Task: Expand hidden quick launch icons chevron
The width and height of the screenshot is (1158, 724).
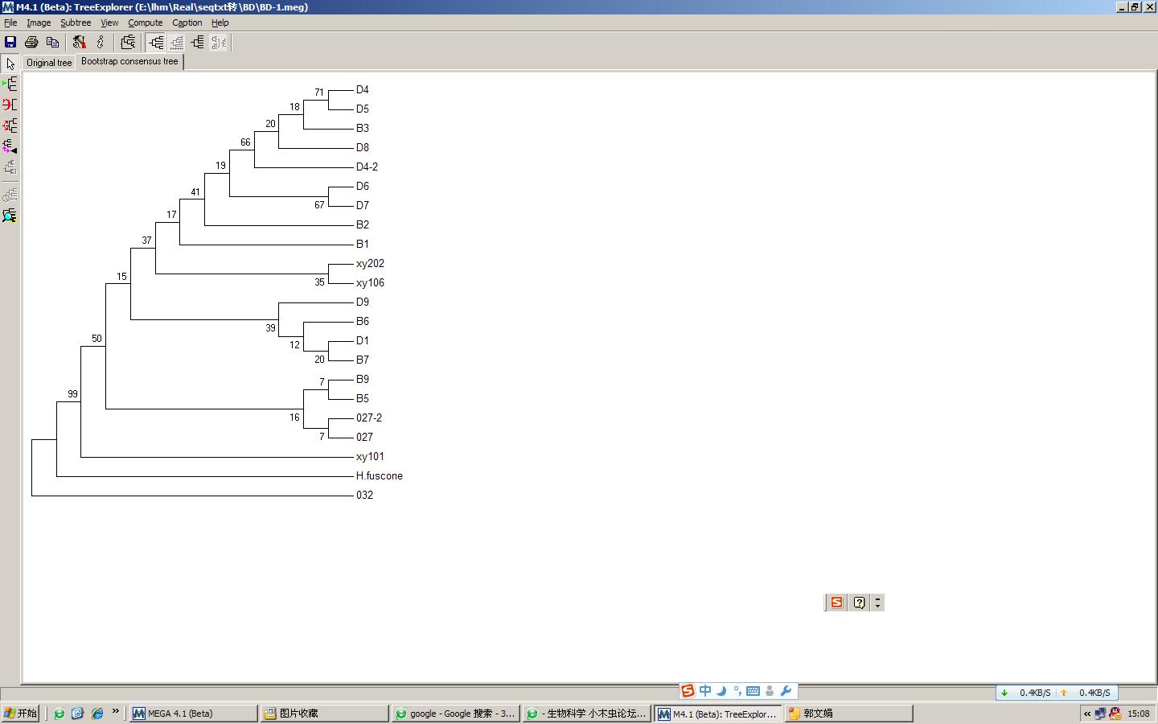Action: click(116, 711)
